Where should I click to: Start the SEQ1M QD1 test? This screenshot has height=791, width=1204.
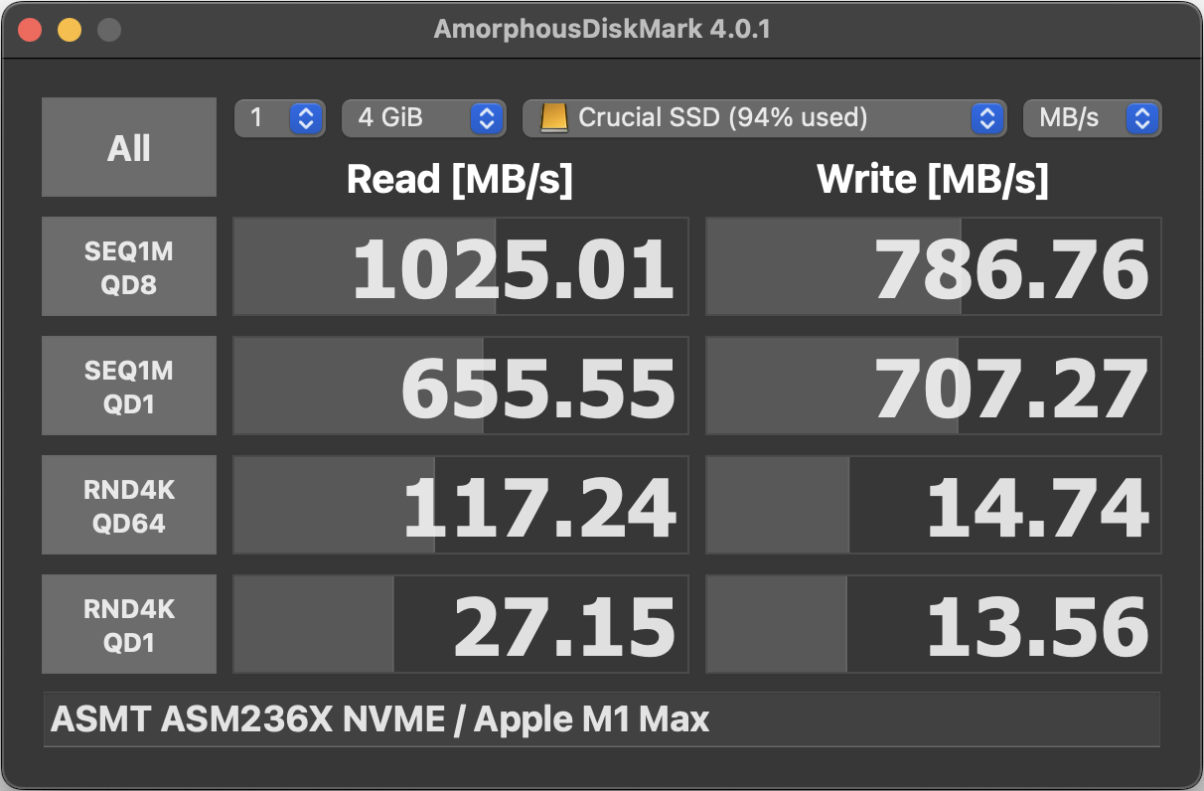(129, 386)
